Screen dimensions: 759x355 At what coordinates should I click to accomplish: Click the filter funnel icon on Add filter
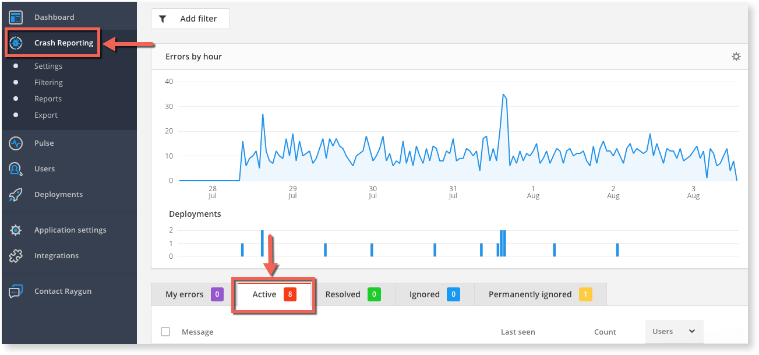click(x=163, y=18)
